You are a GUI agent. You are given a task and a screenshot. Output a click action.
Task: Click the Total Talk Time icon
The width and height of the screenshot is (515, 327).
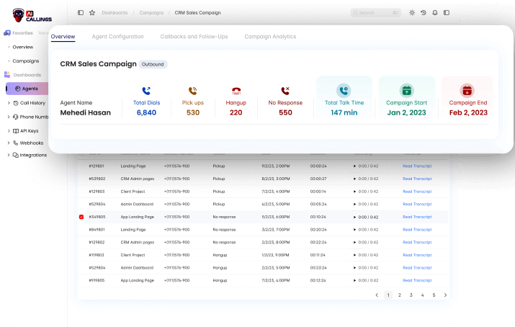tap(344, 91)
